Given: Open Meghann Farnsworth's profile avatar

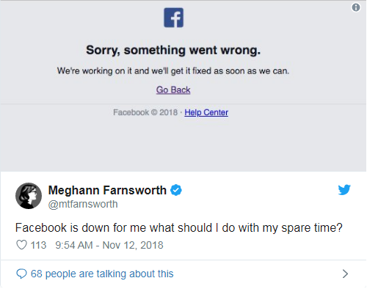Looking at the screenshot, I should point(29,196).
